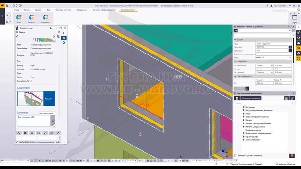Click list view icon in Applications panel
The width and height of the screenshot is (301, 169).
click(286, 98)
